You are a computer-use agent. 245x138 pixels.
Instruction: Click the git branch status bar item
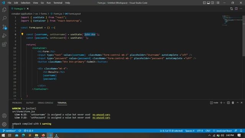pyautogui.click(x=9, y=131)
